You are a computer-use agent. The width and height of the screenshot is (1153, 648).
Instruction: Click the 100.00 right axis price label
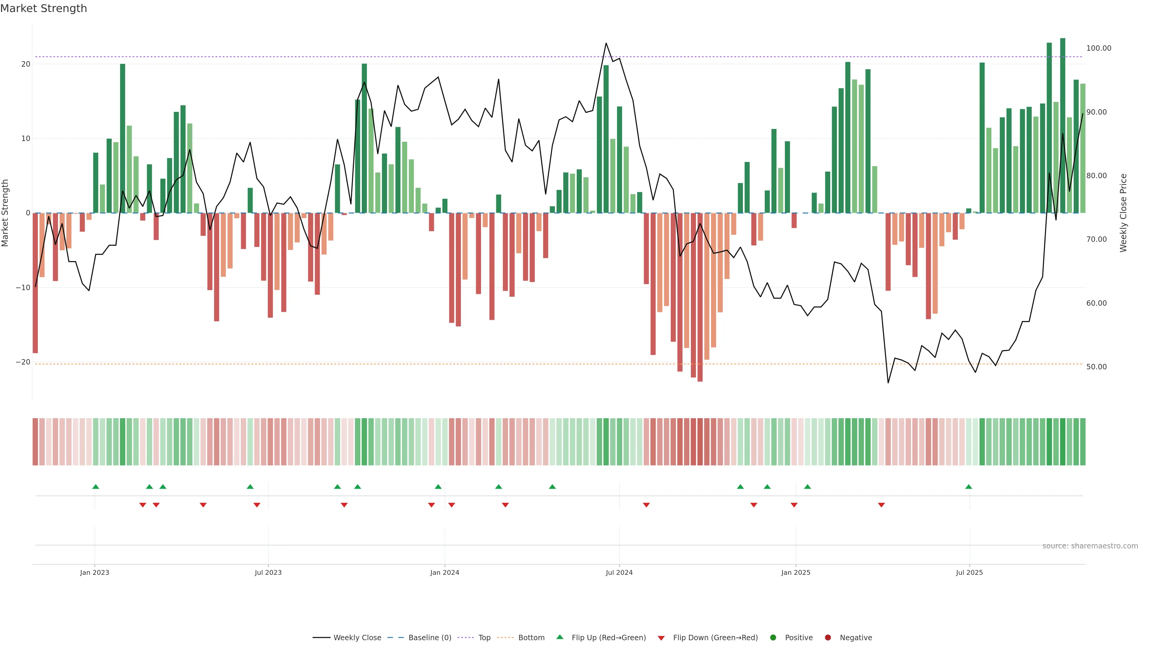coord(1098,48)
